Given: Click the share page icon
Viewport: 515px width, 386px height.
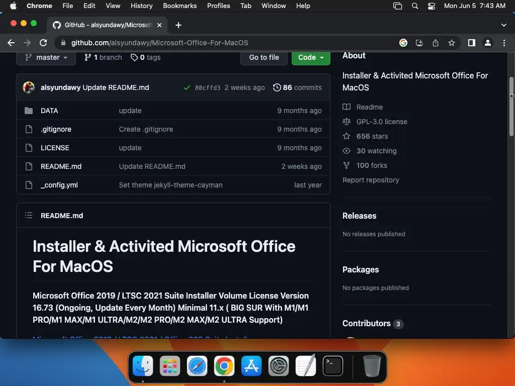Looking at the screenshot, I should click(x=435, y=43).
